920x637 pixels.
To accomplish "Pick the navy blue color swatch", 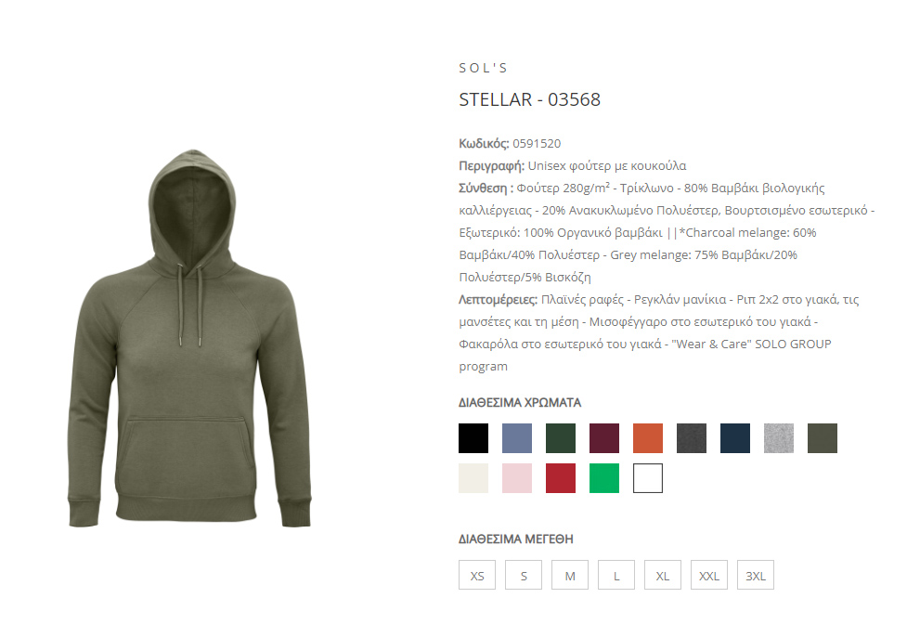I will coord(735,438).
